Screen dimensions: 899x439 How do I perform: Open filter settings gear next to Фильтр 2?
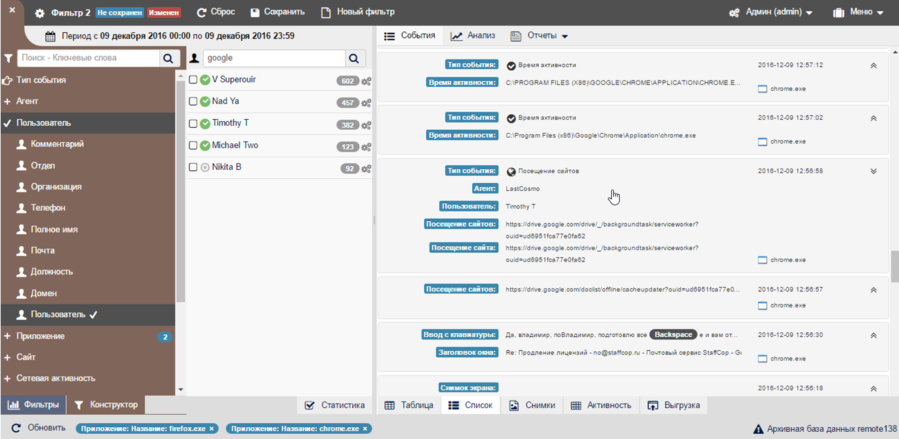(40, 13)
